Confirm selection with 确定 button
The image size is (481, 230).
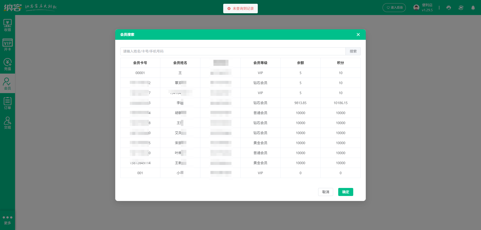(345, 192)
